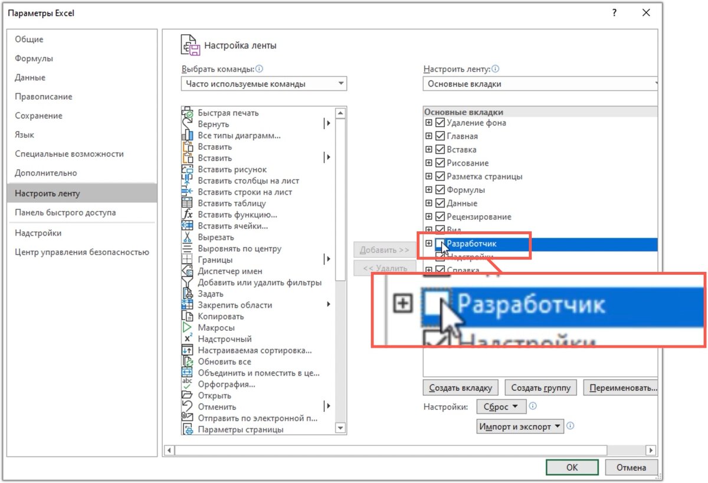Select the Диспетчер имен icon
The image size is (708, 483).
pos(188,271)
